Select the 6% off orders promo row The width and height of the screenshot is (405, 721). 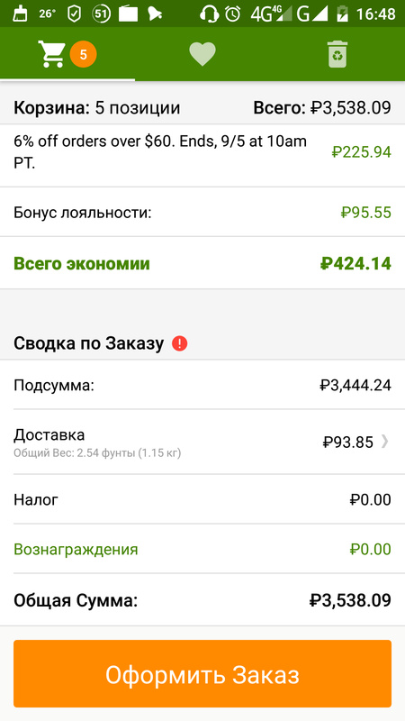[x=202, y=151]
